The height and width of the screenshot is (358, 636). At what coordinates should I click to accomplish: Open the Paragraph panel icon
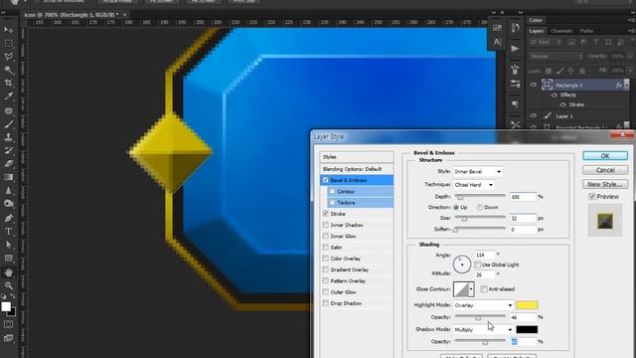[x=515, y=104]
